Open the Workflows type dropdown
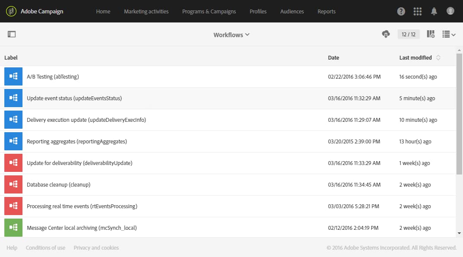463x257 pixels. 231,34
